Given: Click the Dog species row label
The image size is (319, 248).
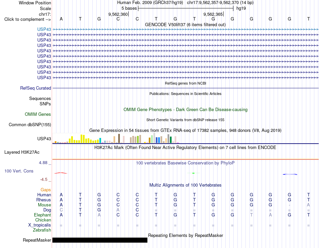Looking at the screenshot, I should (x=47, y=210).
